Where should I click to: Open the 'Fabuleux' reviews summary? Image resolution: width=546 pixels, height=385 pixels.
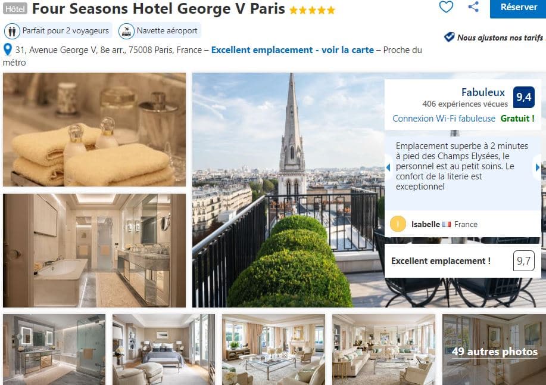483,92
